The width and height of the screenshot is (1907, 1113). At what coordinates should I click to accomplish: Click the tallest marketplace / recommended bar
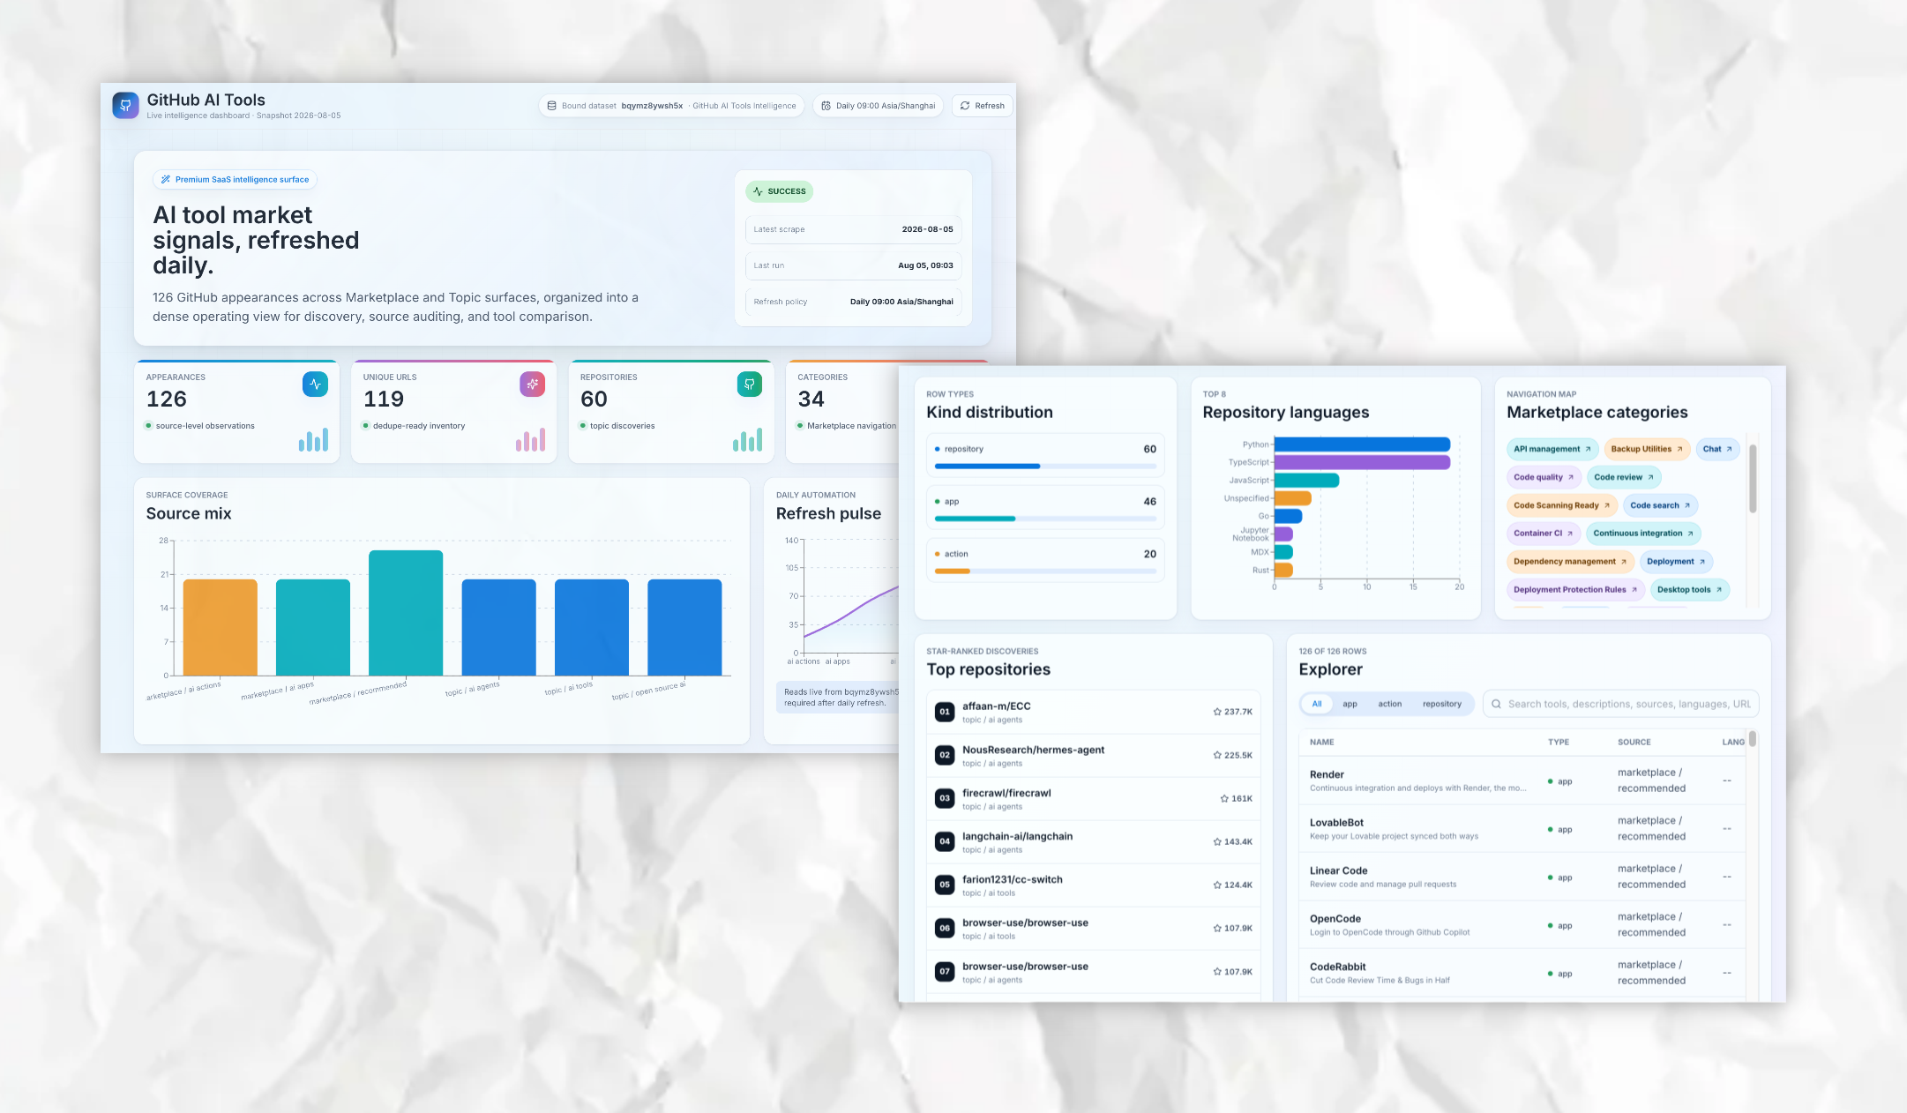click(x=406, y=613)
